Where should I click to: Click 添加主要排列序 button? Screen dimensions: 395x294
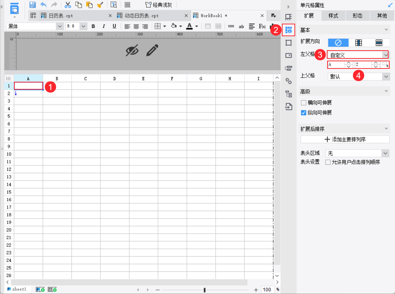pyautogui.click(x=345, y=139)
